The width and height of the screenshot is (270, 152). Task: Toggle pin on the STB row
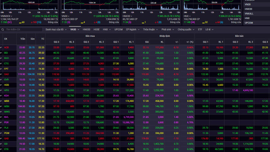click(1, 149)
